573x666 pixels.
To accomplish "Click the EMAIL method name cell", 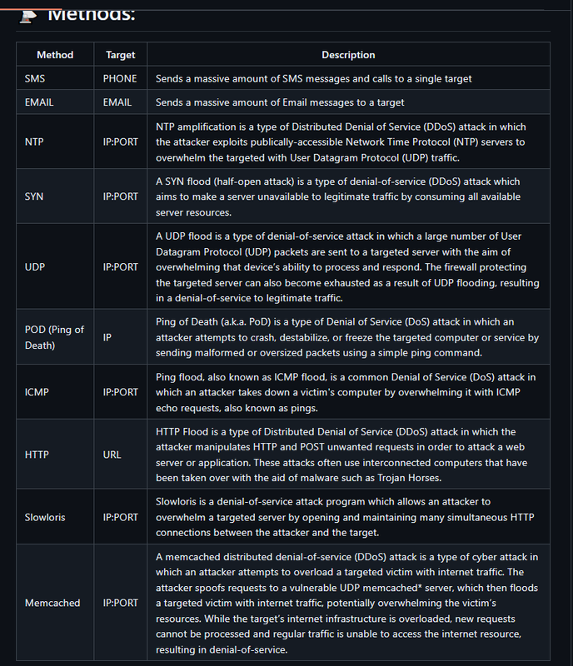I will coord(55,102).
